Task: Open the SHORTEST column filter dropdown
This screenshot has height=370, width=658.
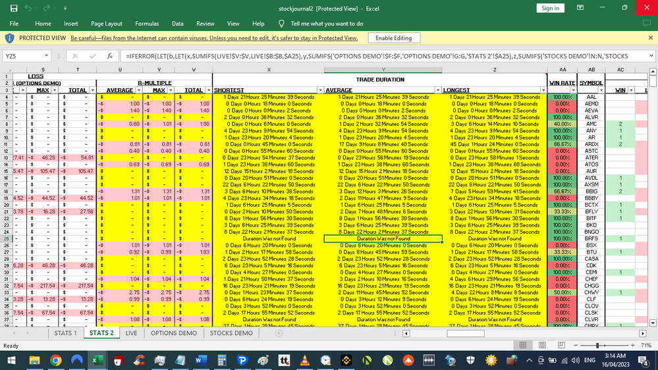Action: pos(321,90)
